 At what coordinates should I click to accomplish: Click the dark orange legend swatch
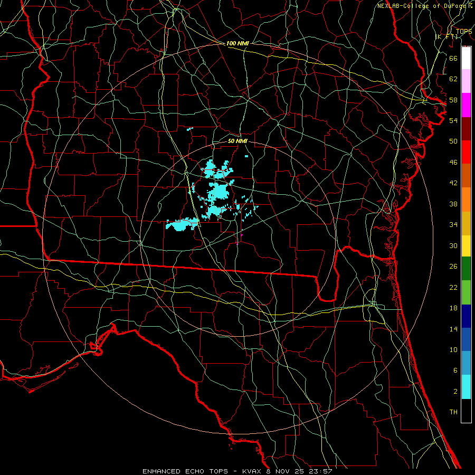(x=466, y=176)
